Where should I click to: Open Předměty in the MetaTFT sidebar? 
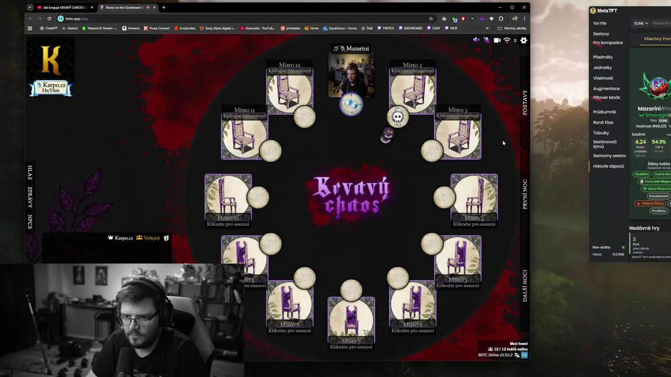point(603,57)
